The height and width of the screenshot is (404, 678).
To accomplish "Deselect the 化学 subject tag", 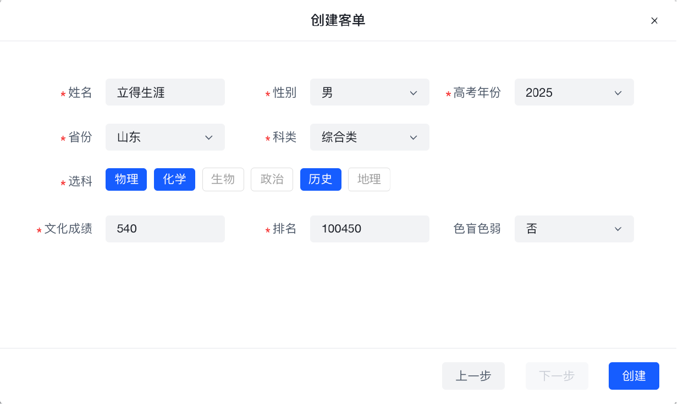I will pyautogui.click(x=174, y=179).
